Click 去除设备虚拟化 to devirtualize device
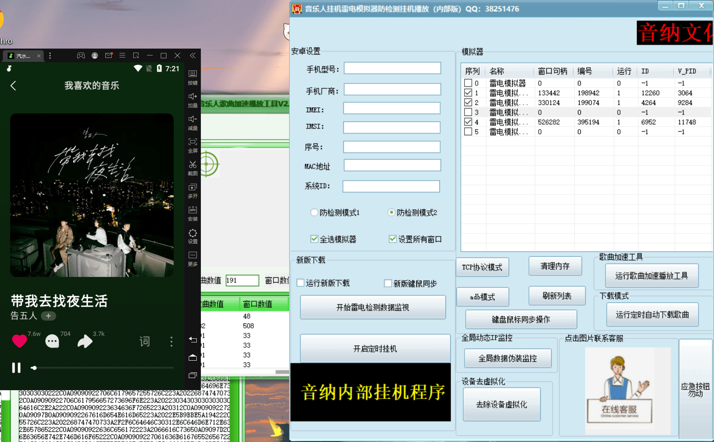The image size is (714, 442). (501, 404)
